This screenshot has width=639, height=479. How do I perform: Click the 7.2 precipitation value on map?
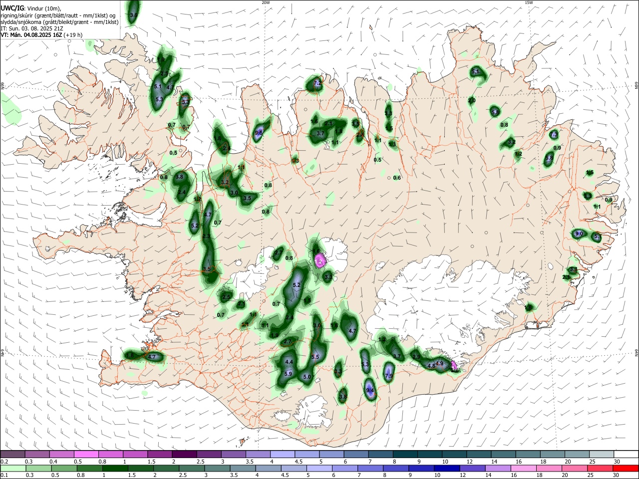pyautogui.click(x=318, y=83)
